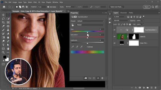Image resolution: width=161 pixels, height=90 pixels.
Task: Open the Style Normal dropdown
Action: click(x=70, y=7)
